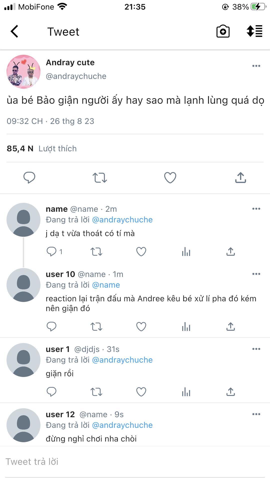Viewport: 270px width, 480px height.
Task: Reply to Andray cute's main tweet
Action: pos(29,177)
